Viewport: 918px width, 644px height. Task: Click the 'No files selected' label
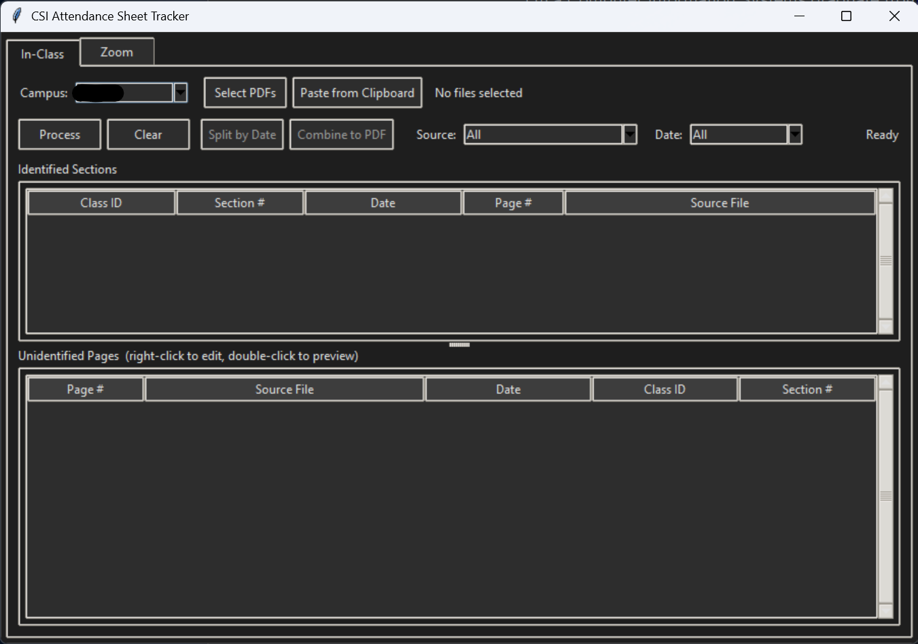(478, 92)
